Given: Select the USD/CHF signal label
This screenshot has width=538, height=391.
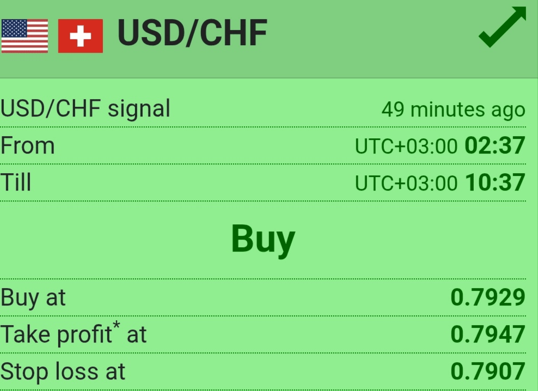Looking at the screenshot, I should (85, 108).
